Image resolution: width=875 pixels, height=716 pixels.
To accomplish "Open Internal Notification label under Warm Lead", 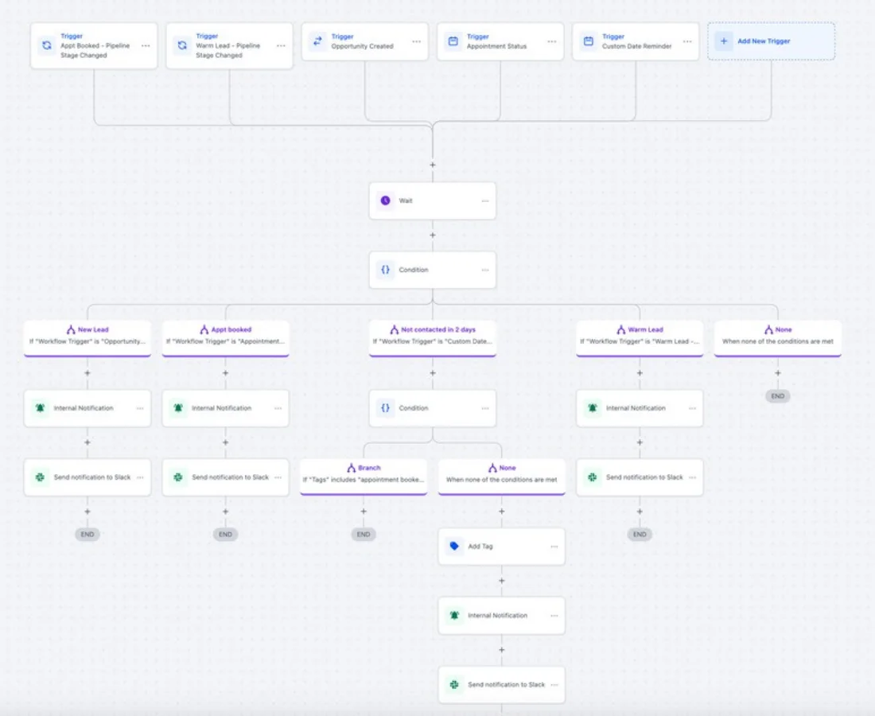I will [x=636, y=408].
